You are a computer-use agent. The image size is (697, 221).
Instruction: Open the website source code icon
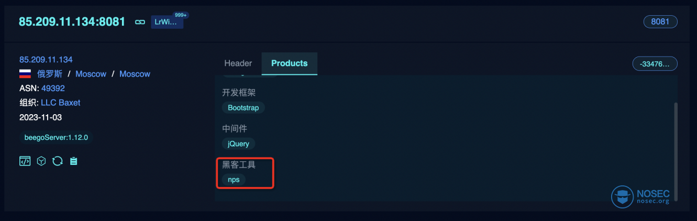point(25,161)
